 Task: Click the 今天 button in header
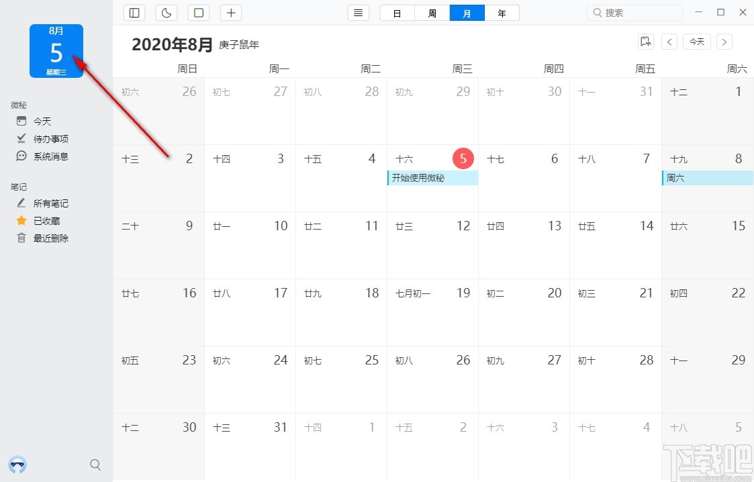697,42
